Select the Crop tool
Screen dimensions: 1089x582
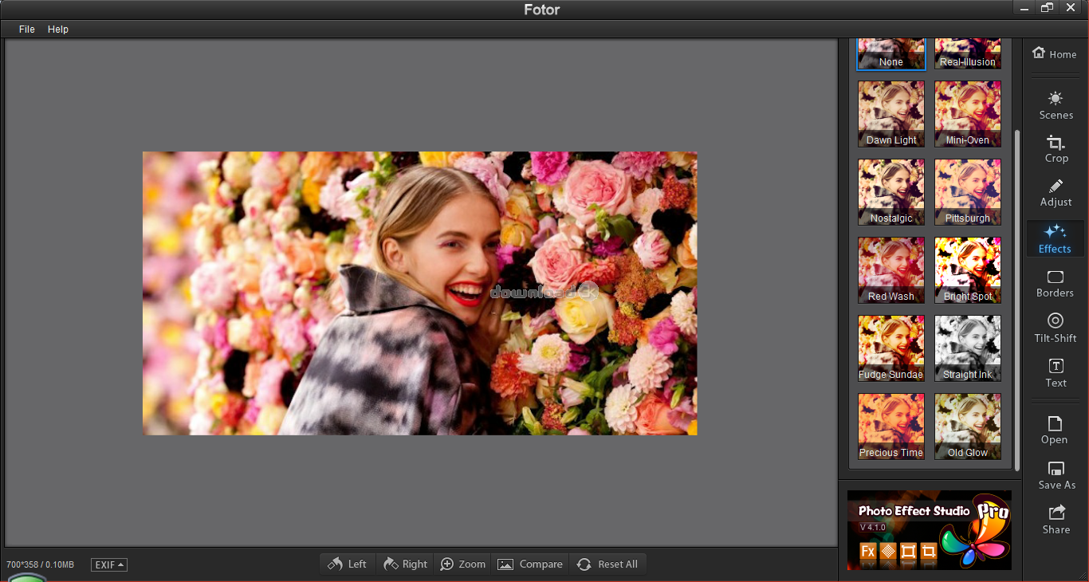1056,149
